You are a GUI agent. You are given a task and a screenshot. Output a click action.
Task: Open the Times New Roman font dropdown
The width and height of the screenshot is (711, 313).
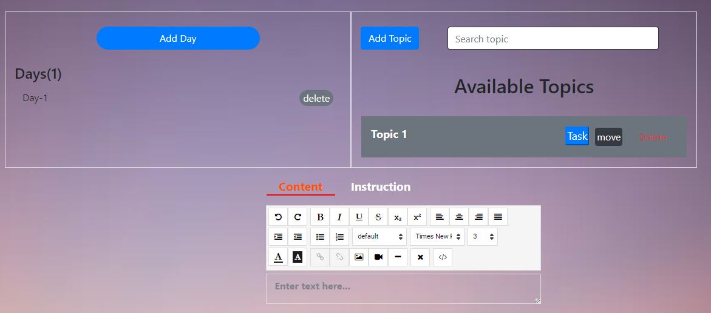[x=437, y=237]
